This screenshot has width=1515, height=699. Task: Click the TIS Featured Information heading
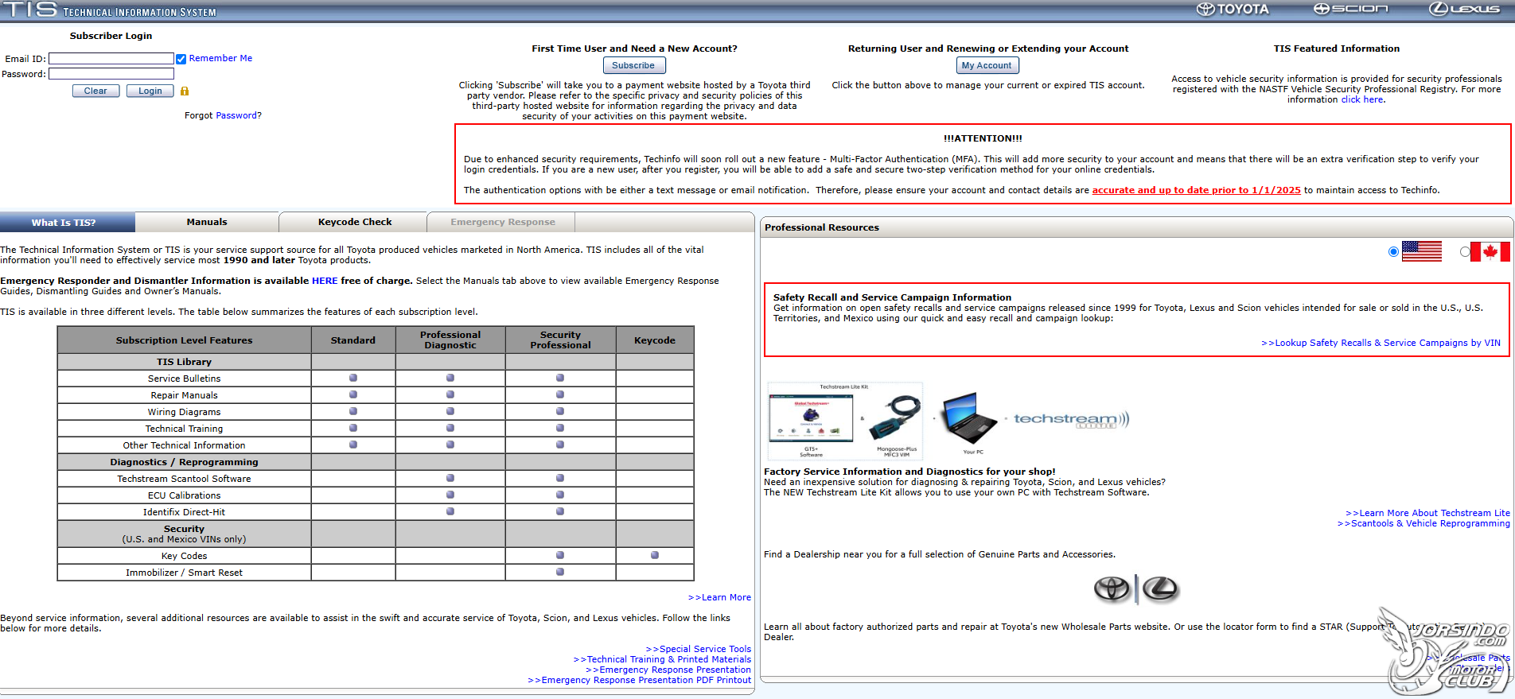coord(1337,49)
